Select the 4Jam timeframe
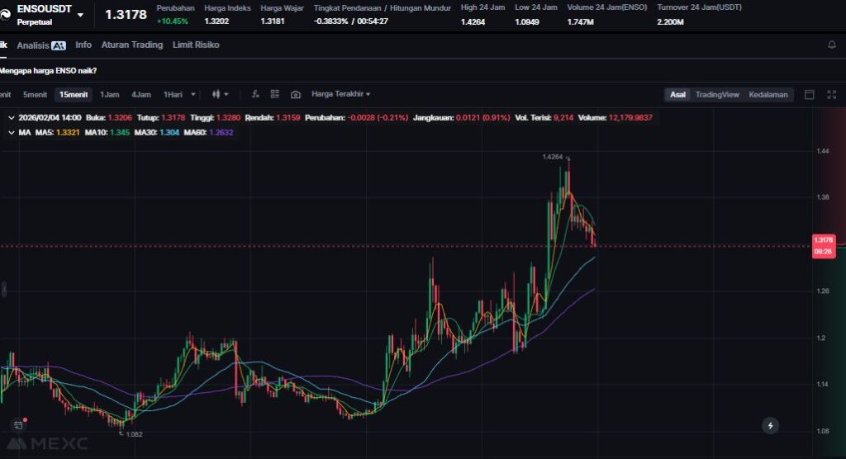 click(140, 94)
